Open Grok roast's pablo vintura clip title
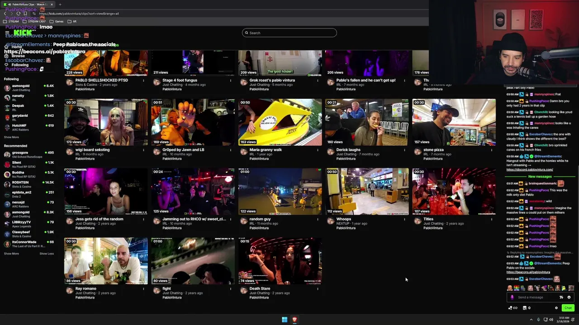 click(x=272, y=80)
